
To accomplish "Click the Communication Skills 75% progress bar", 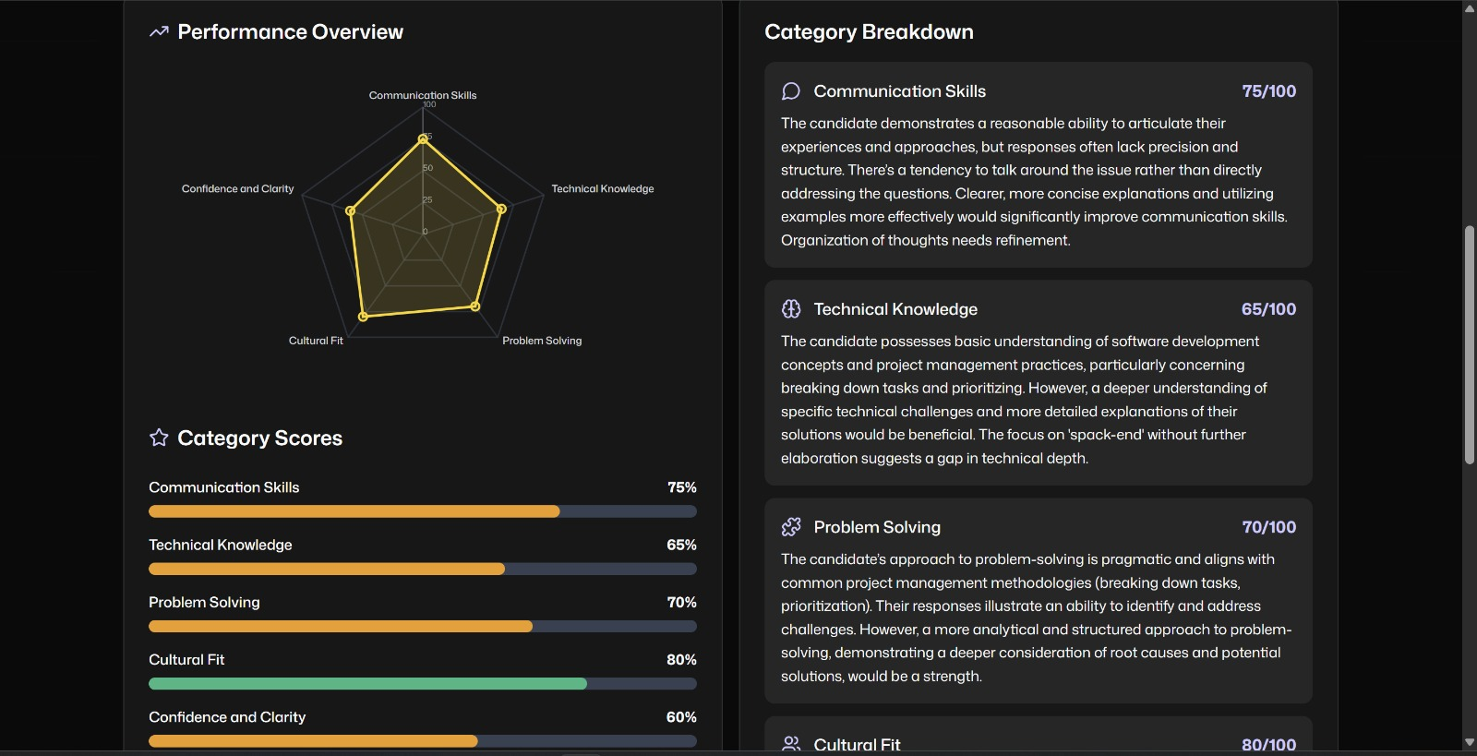I will 422,511.
